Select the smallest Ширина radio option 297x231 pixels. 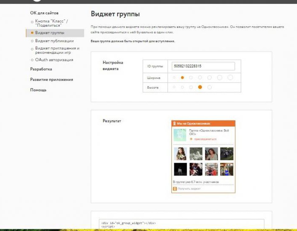point(174,78)
